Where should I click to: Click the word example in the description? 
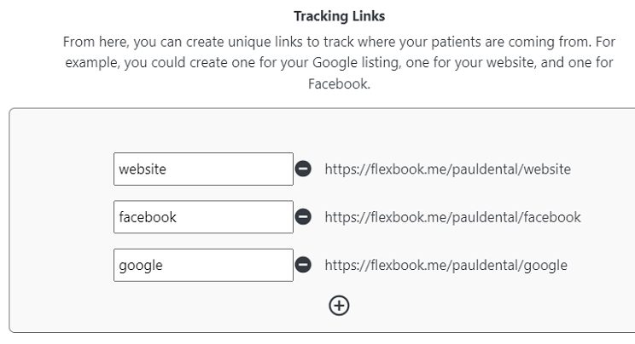92,63
